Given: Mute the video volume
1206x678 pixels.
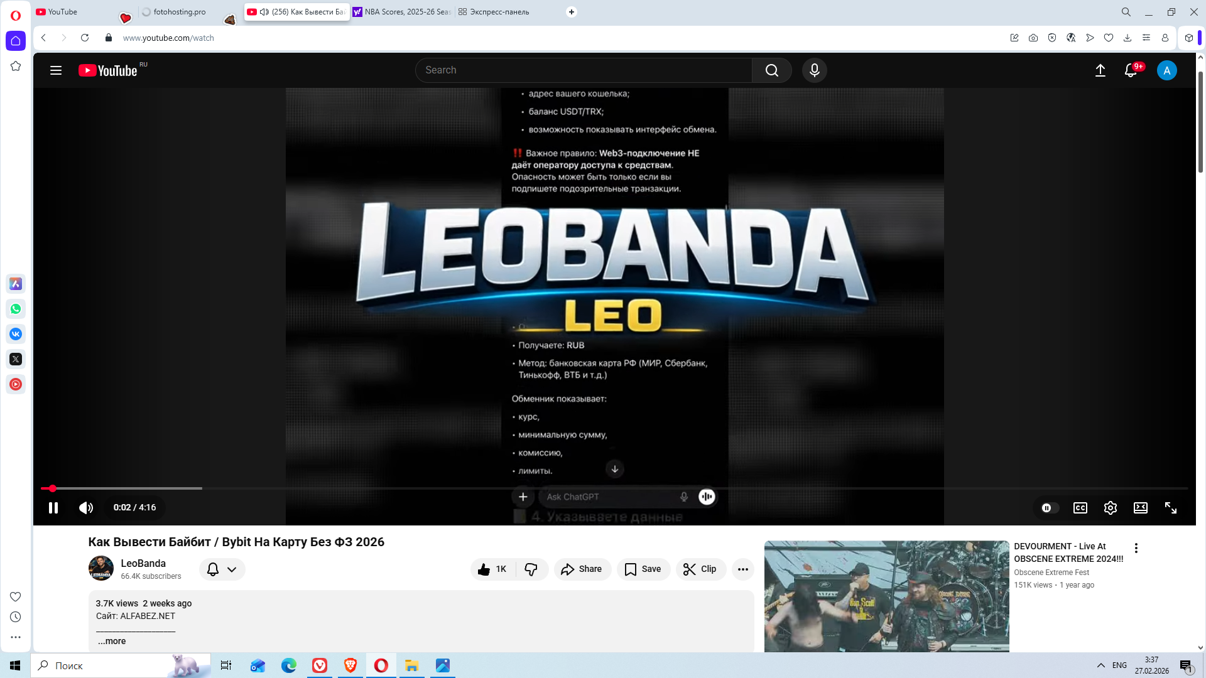Looking at the screenshot, I should (86, 508).
